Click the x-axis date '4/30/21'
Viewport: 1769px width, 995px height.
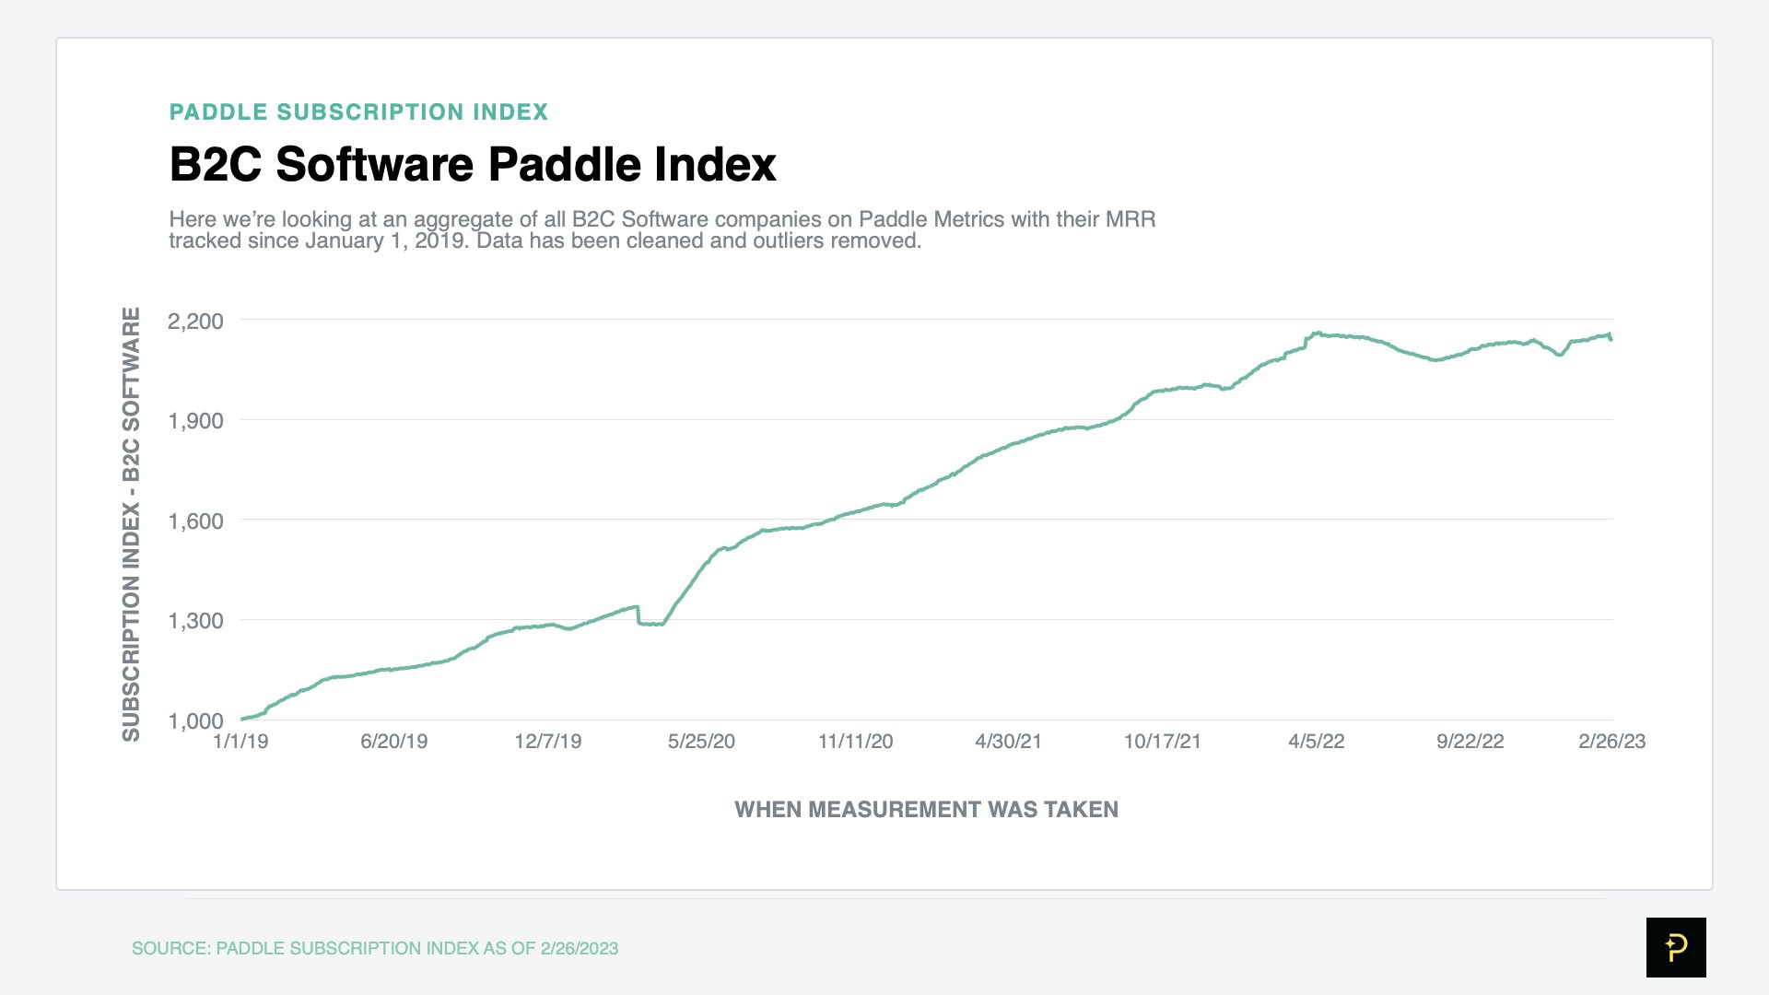point(1009,742)
